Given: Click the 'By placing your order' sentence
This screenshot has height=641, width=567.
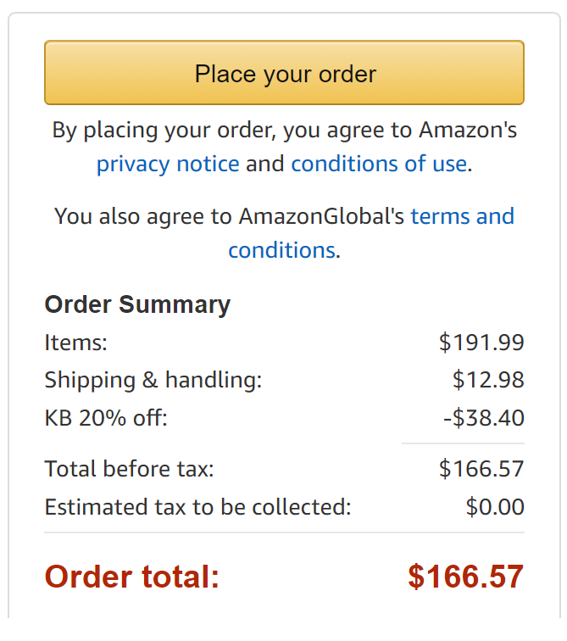Looking at the screenshot, I should 284,131.
